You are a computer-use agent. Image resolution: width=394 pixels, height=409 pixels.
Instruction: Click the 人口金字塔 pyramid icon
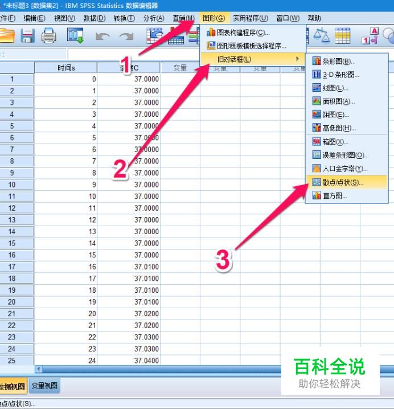317,169
